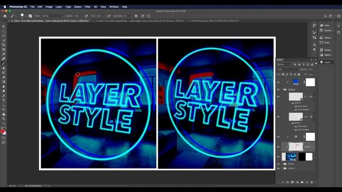Select the Zoom tool
The image size is (342, 192).
[x=4, y=119]
